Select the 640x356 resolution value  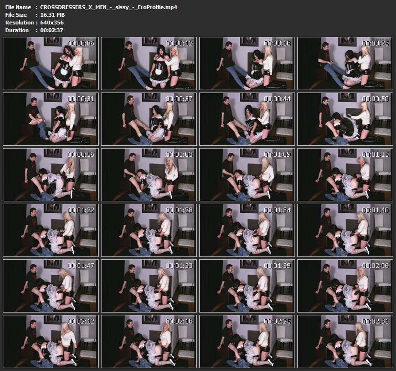tap(52, 23)
